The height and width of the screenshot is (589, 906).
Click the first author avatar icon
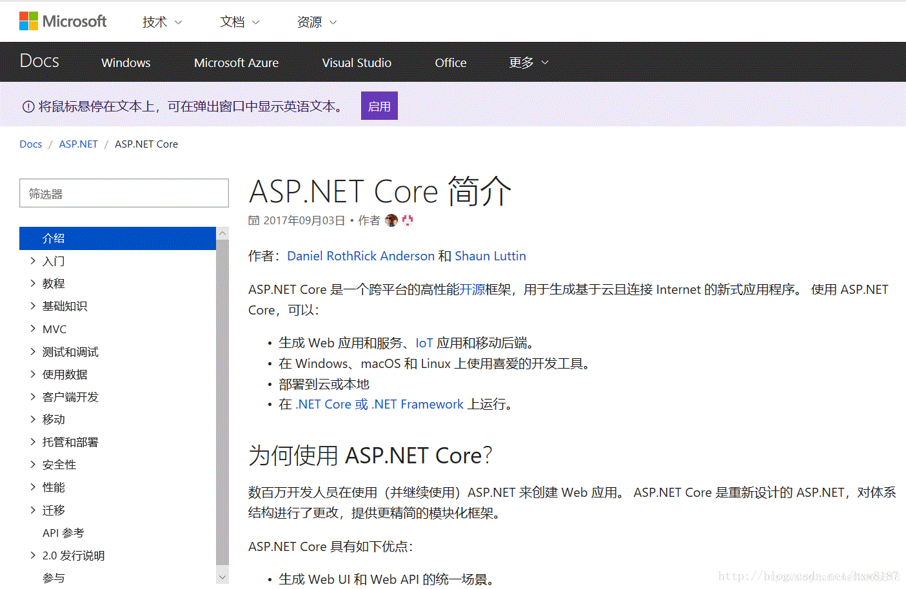(391, 220)
